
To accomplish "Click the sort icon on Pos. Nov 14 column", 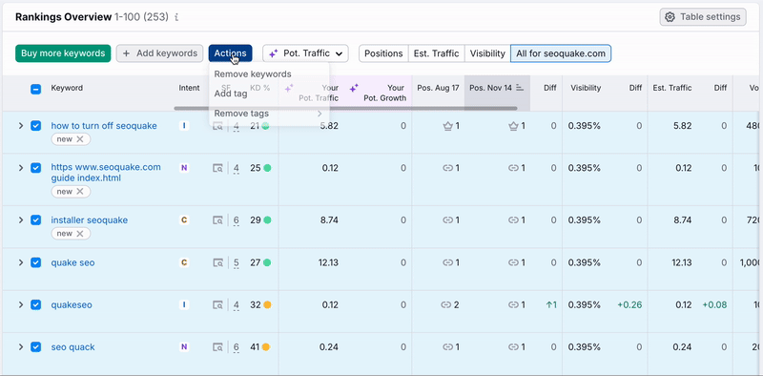I will 520,88.
